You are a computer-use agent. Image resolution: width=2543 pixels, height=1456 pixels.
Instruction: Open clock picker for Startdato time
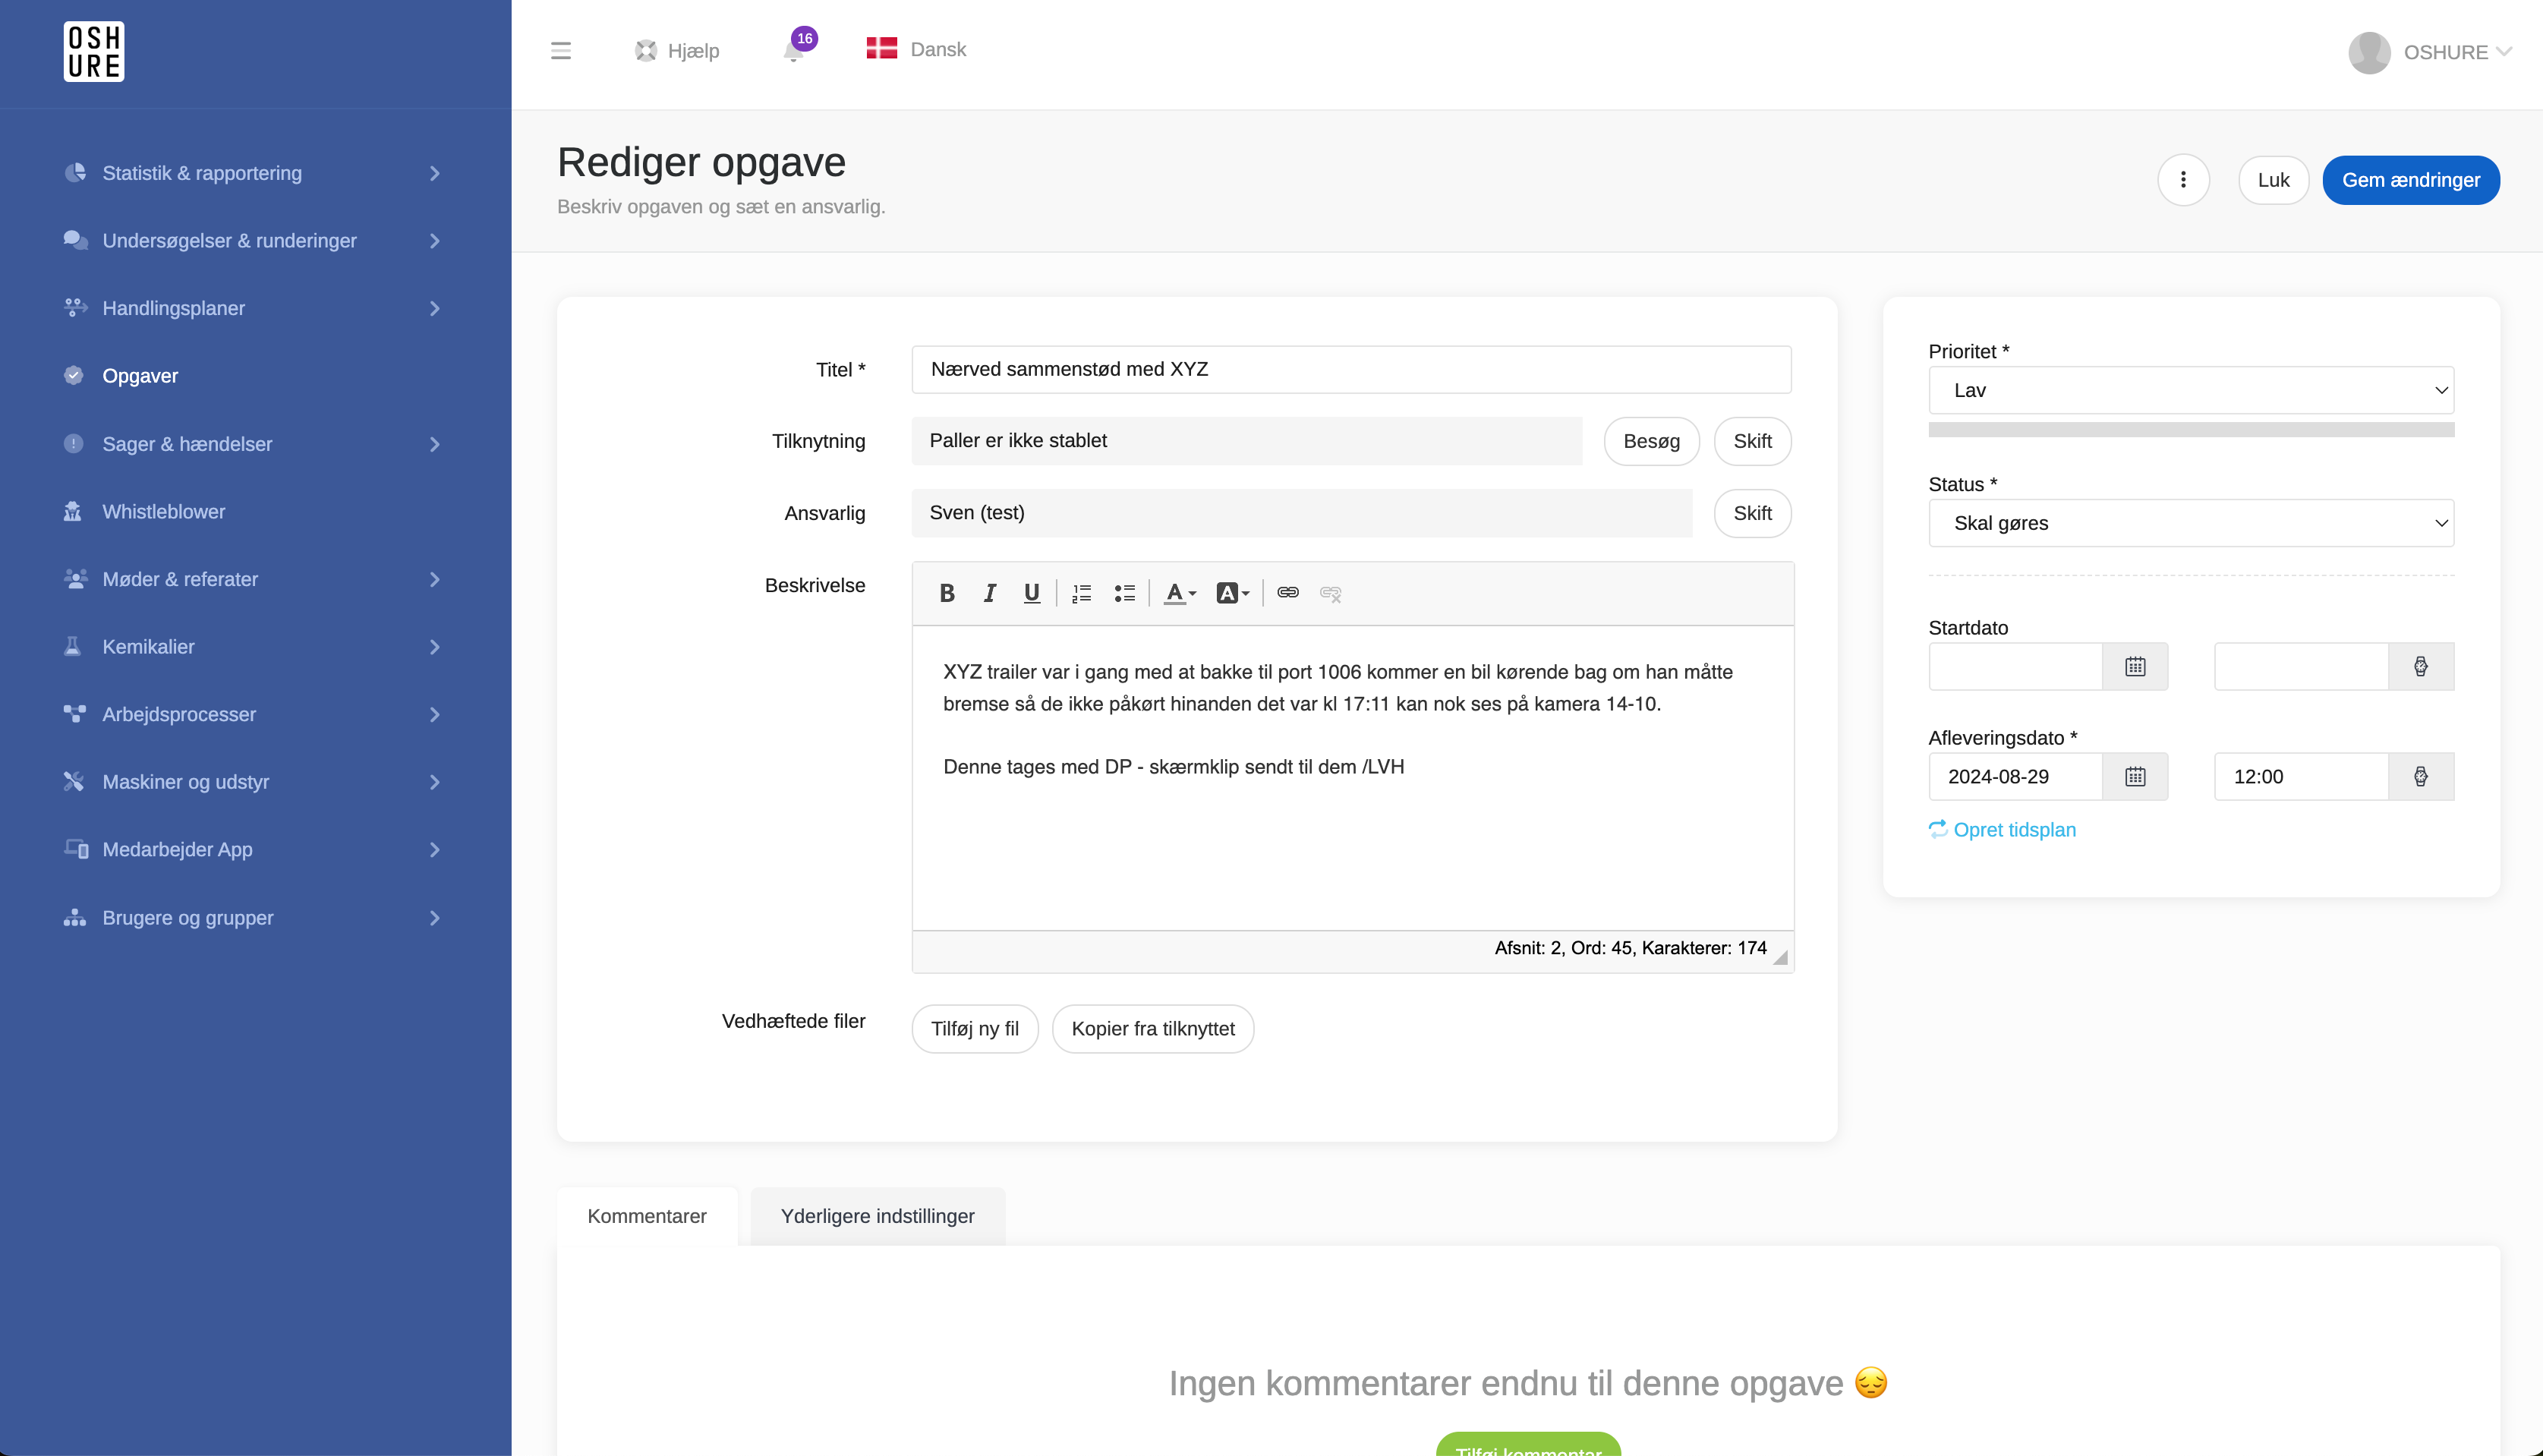(x=2420, y=666)
